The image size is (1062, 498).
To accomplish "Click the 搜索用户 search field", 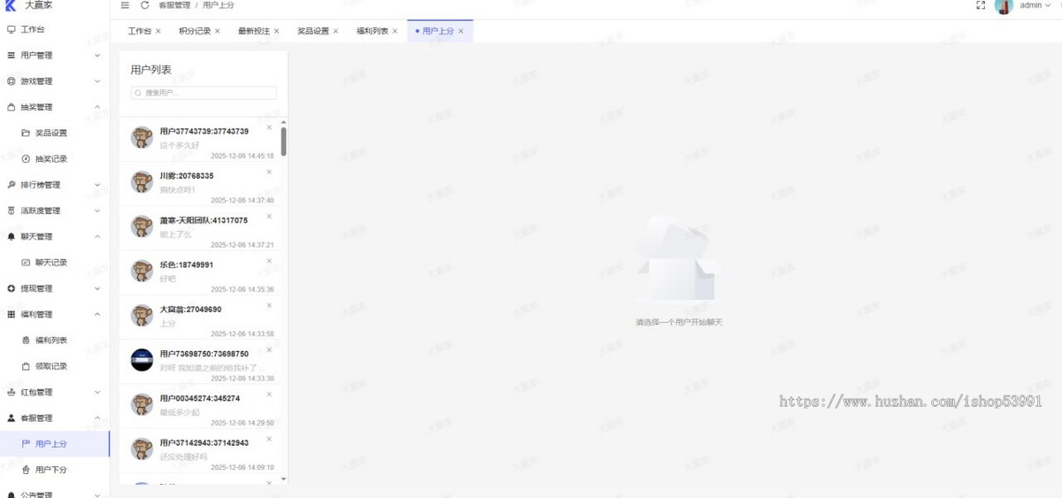I will click(x=204, y=92).
